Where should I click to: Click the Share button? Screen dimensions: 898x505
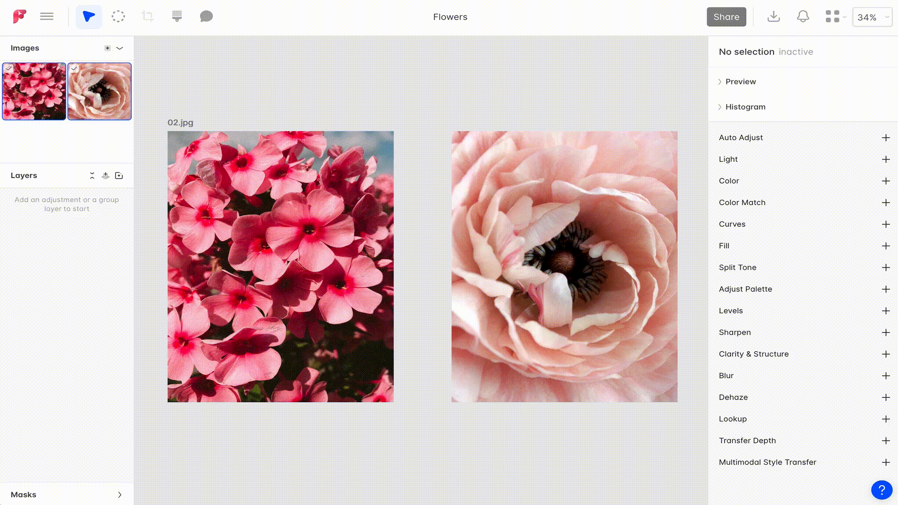[x=726, y=17]
